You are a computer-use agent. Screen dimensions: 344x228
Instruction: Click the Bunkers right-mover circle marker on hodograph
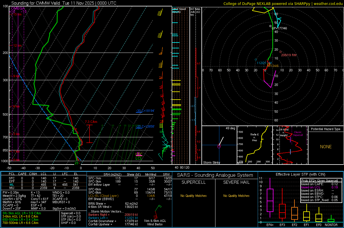pos(280,52)
